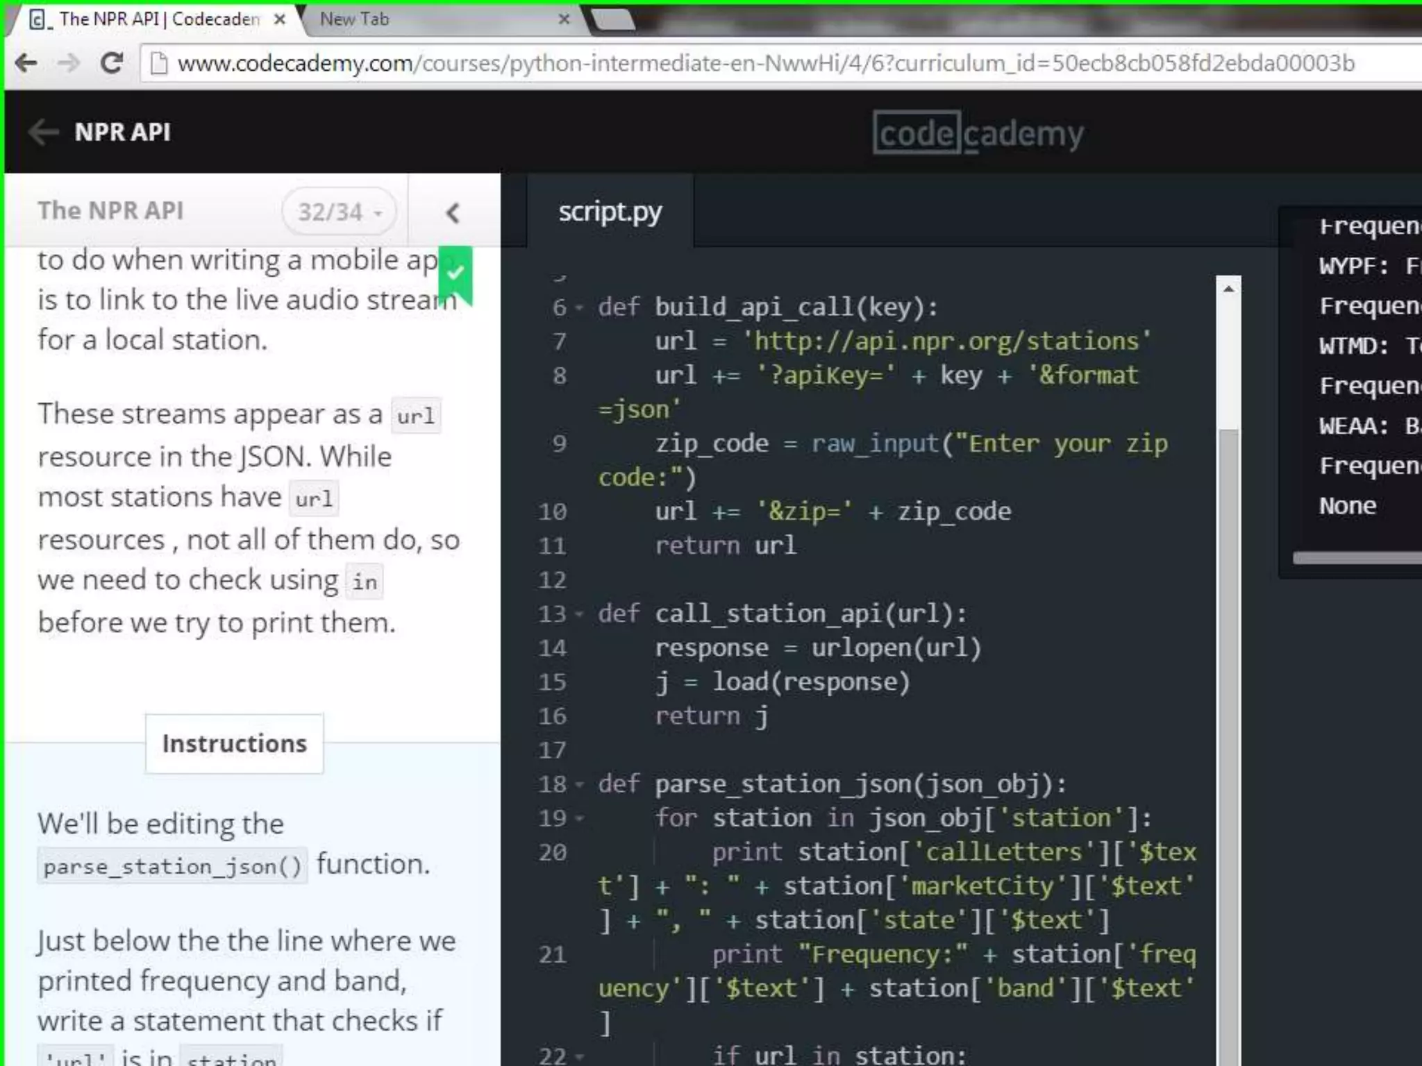This screenshot has height=1066, width=1422.
Task: Open the 32/34 lesson progress dropdown
Action: tap(339, 212)
